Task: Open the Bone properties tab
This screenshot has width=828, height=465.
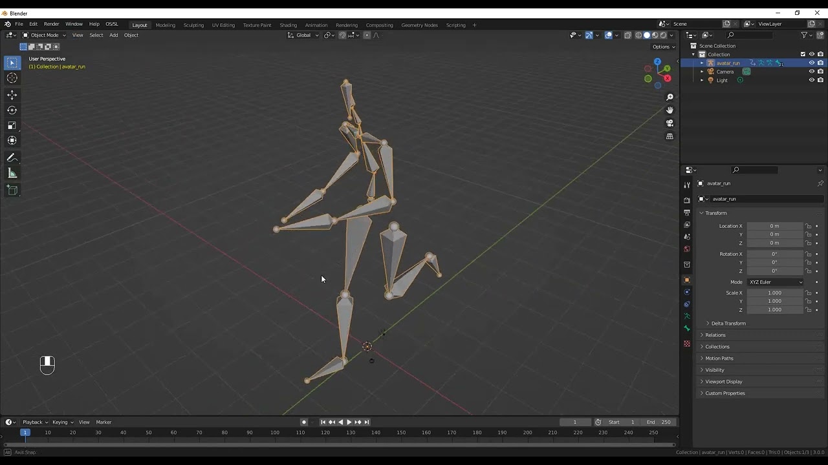Action: (687, 329)
